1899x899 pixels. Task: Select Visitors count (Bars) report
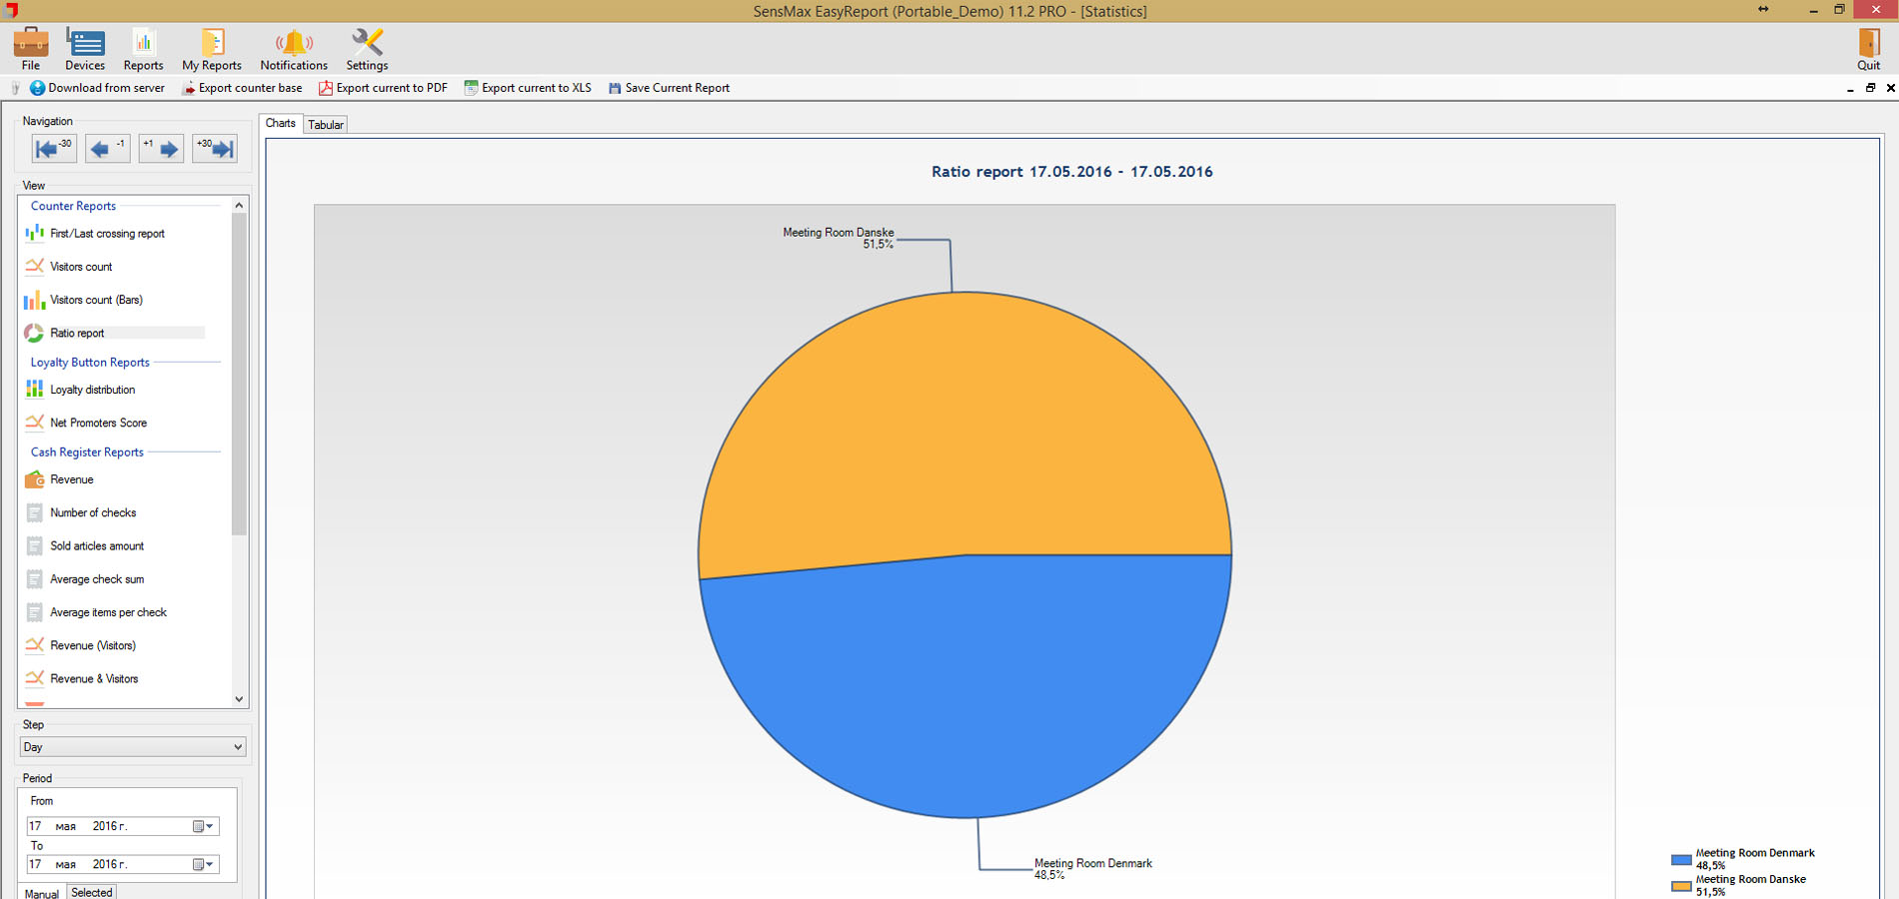tap(96, 300)
